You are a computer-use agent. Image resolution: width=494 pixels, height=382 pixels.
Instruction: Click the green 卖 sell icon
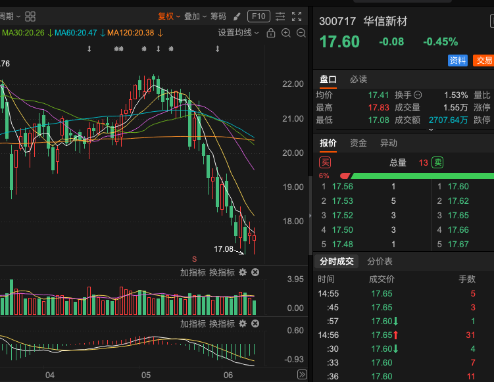coord(437,162)
